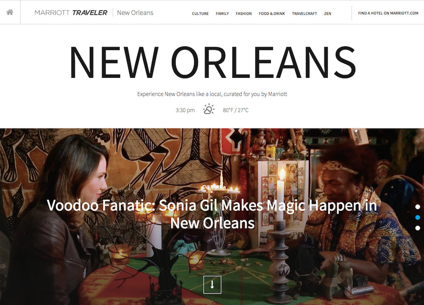Go to the home icon

click(10, 12)
